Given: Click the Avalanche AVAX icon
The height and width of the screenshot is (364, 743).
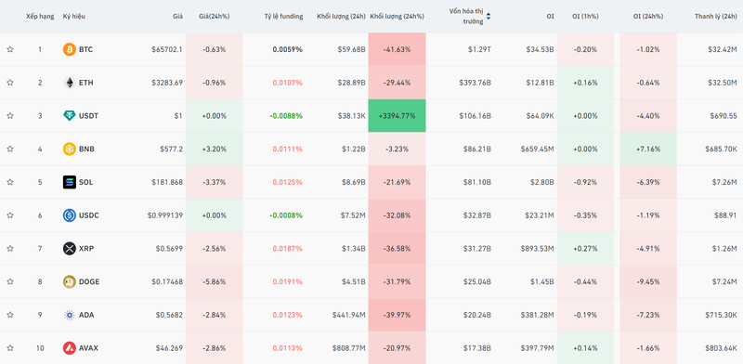Looking at the screenshot, I should (x=69, y=348).
